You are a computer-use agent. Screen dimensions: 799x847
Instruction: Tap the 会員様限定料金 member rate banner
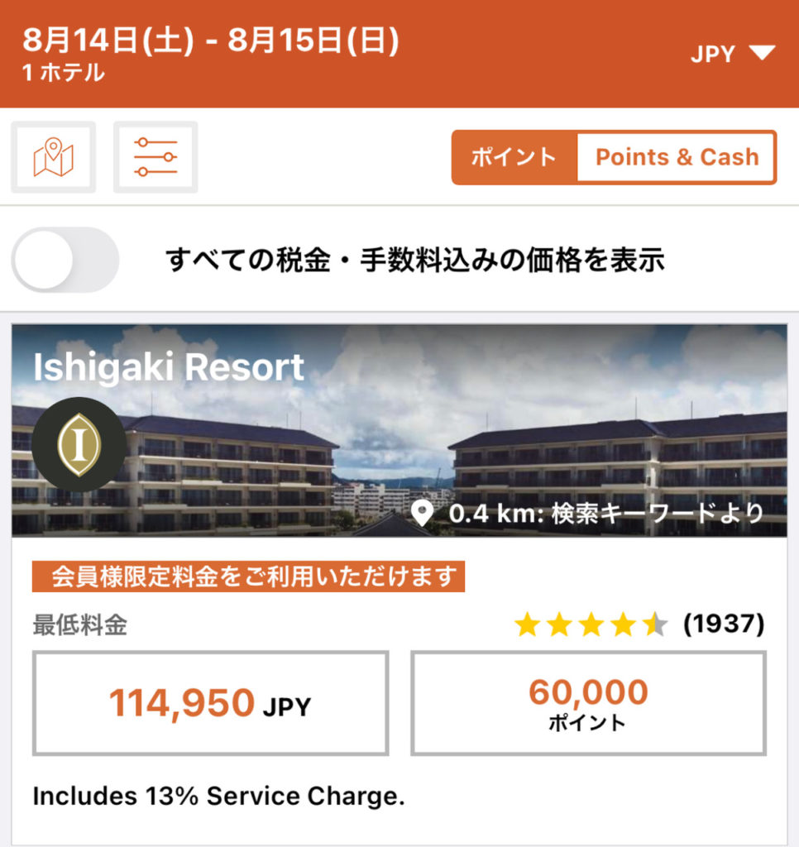(248, 577)
